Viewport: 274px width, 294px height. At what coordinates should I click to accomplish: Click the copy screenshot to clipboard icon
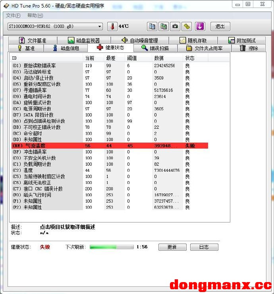(x=163, y=27)
